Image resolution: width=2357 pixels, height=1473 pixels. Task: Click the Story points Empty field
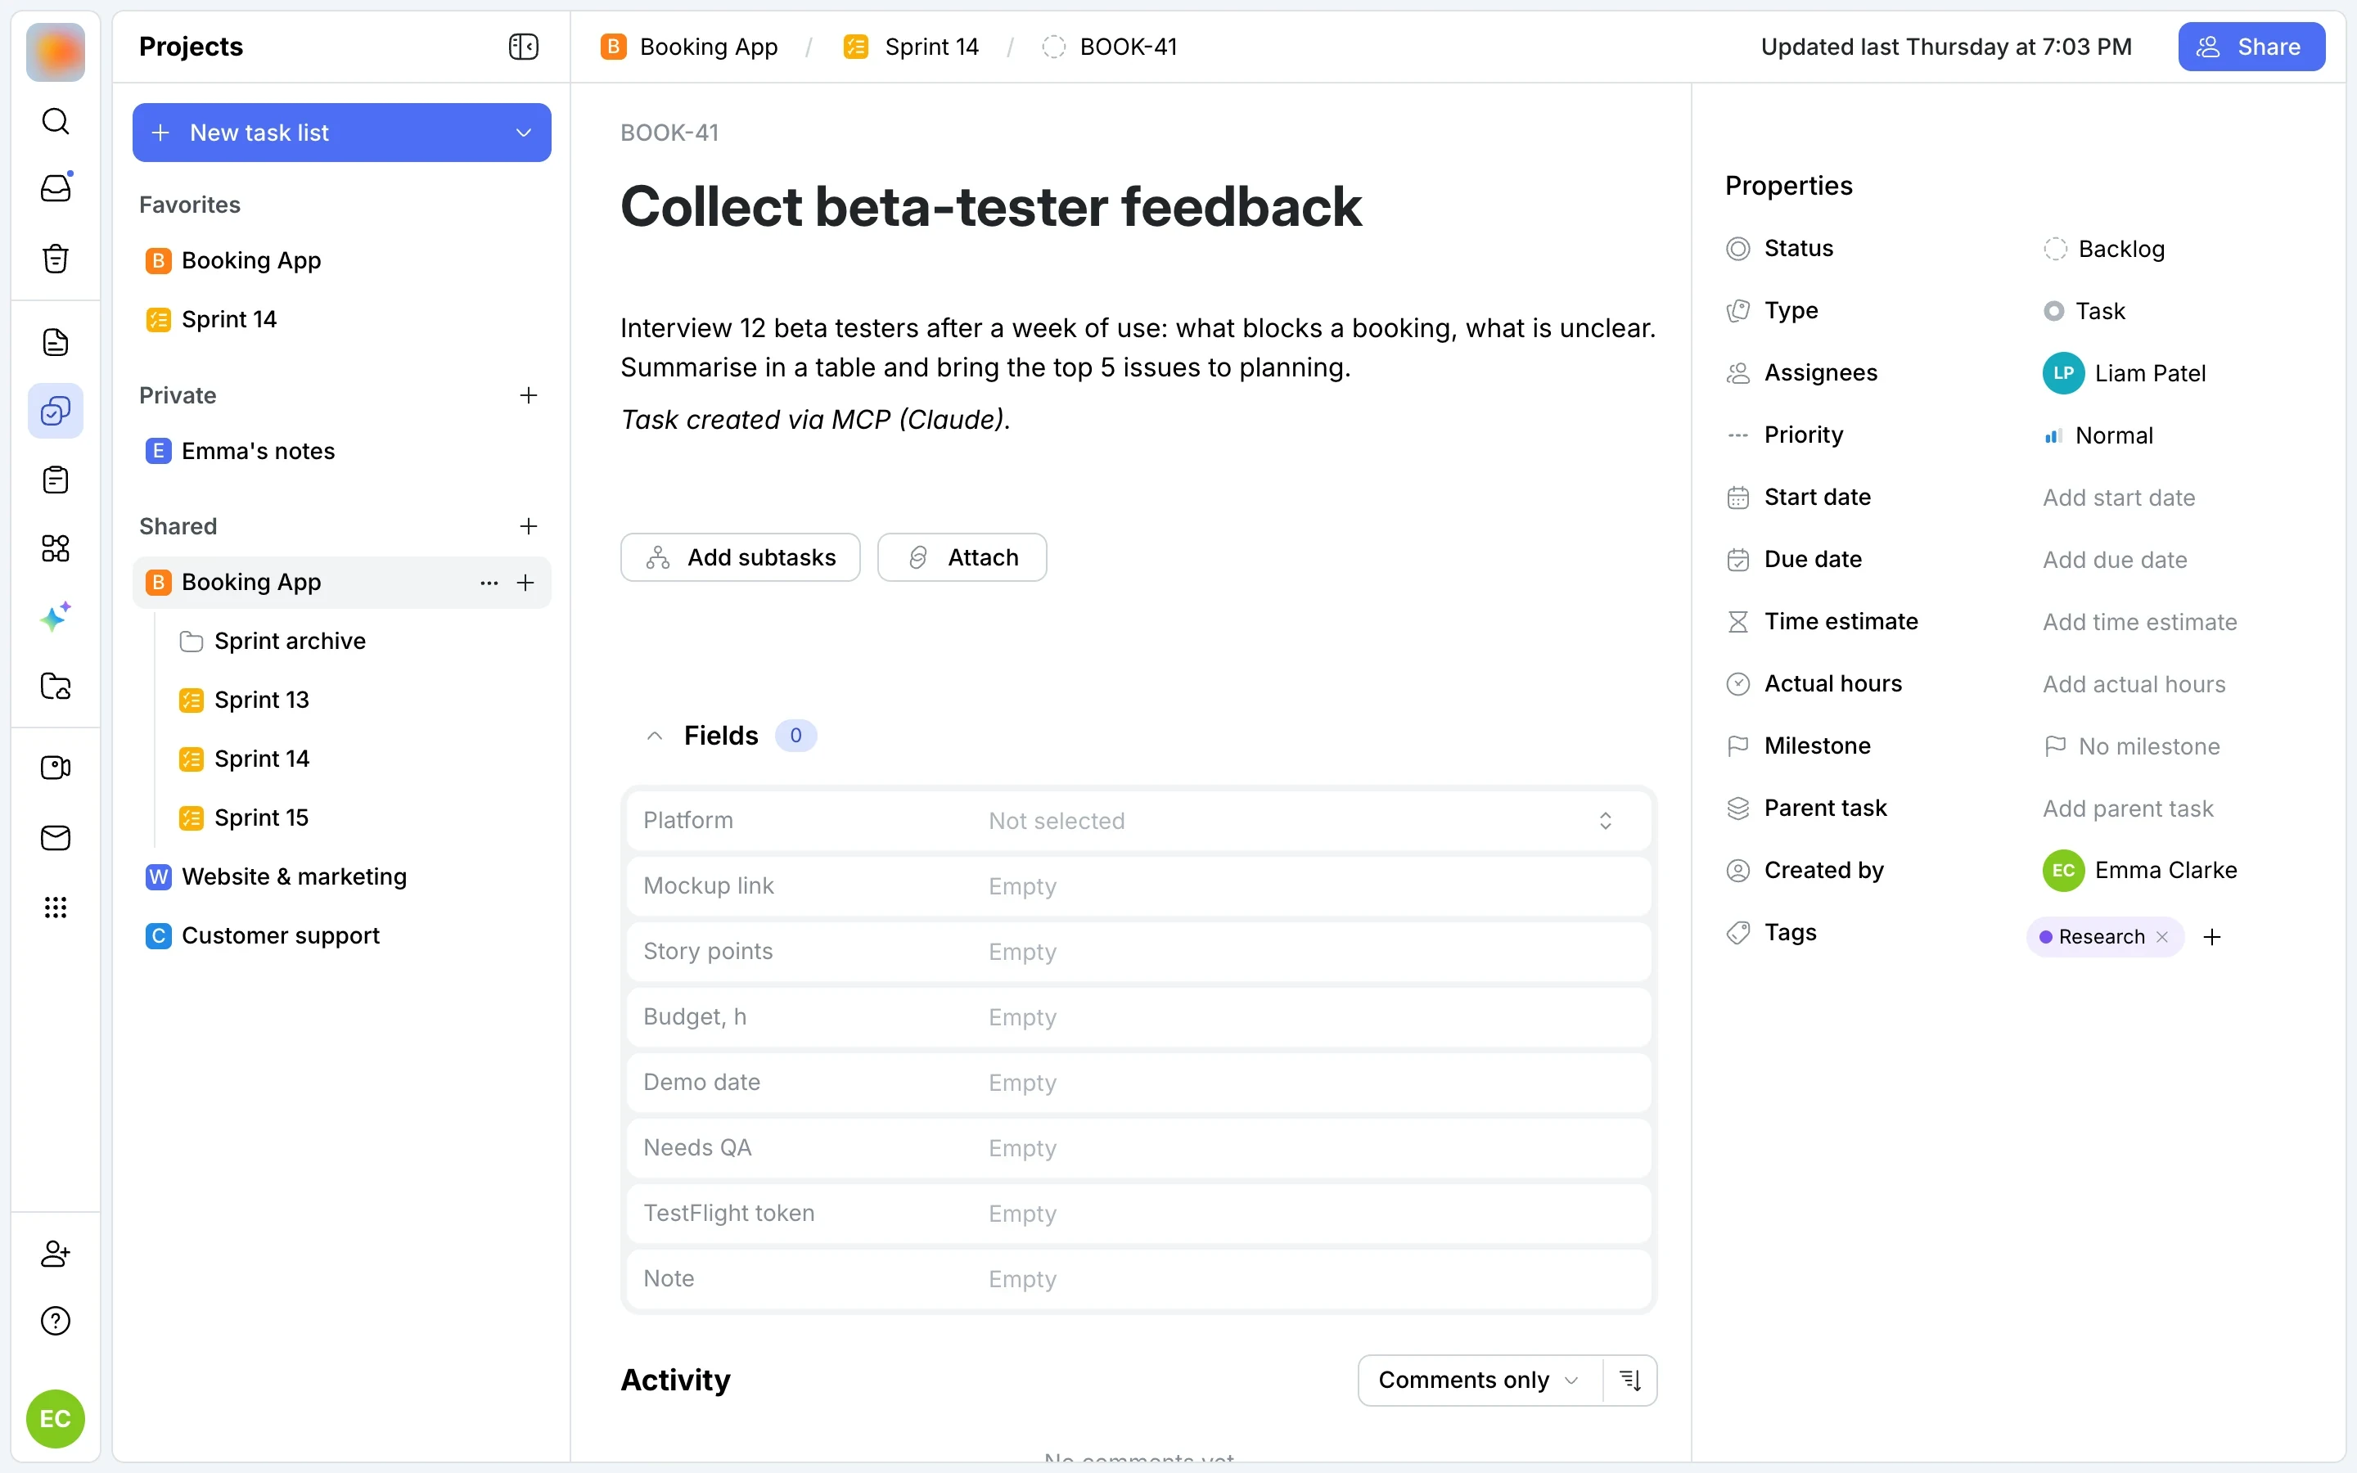coord(1138,951)
